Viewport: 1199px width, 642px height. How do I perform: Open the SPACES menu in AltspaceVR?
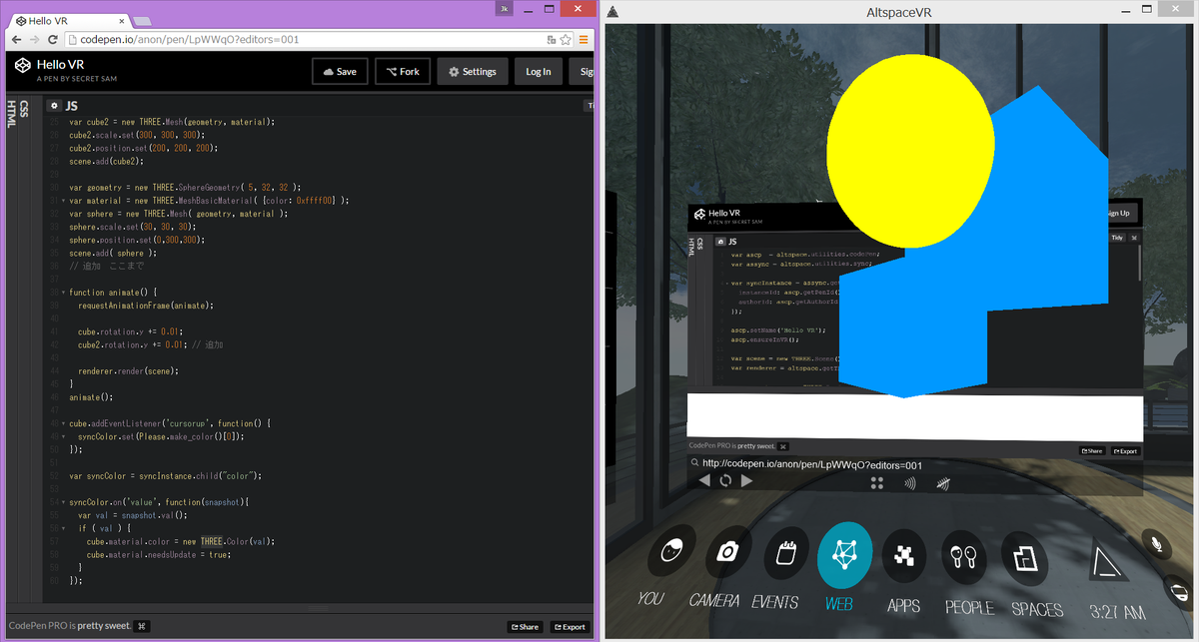point(1023,557)
